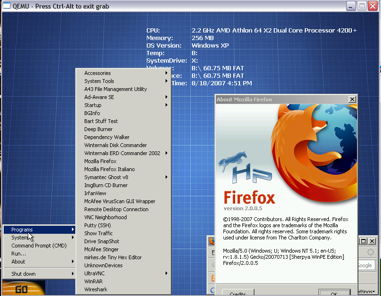Launch IrfanView from Programs menu
Image resolution: width=381 pixels, height=296 pixels.
95,193
